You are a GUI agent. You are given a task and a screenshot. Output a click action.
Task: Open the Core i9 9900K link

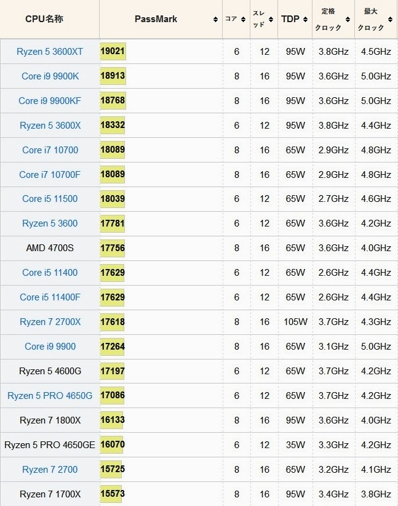(x=50, y=76)
